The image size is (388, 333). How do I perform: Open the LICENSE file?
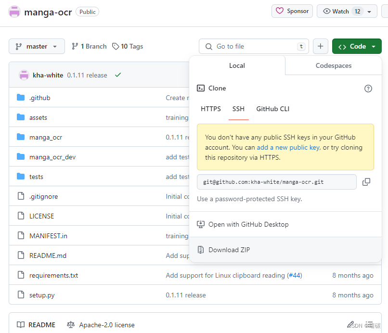coord(41,216)
